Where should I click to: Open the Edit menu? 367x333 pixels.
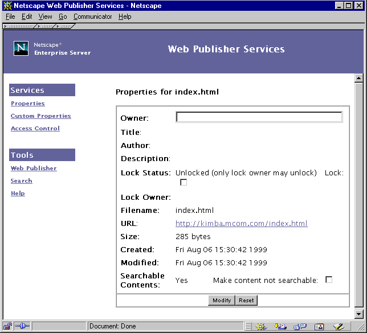[27, 17]
